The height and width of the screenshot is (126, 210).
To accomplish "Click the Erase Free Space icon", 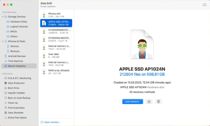I will pyautogui.click(x=5, y=118).
